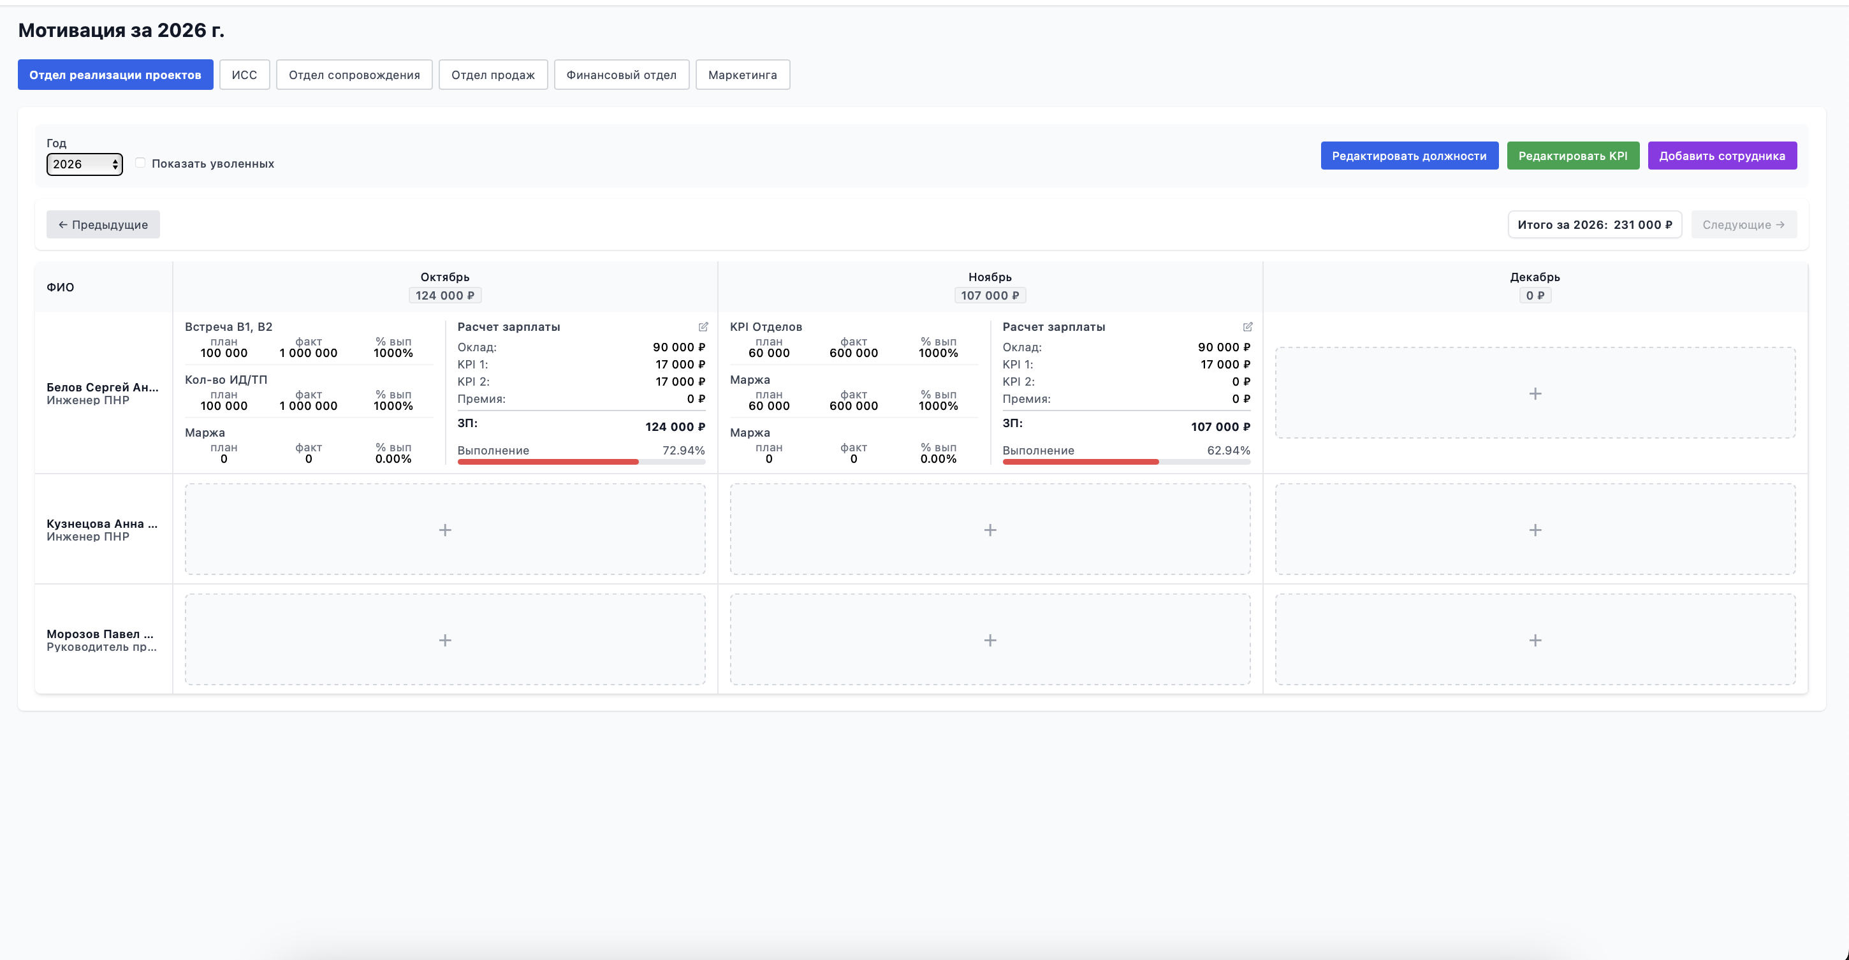
Task: Edit October salary calculation for Белов
Action: pos(703,326)
